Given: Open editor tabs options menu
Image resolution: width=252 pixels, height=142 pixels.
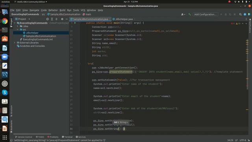Looking at the screenshot, I should pos(246,19).
